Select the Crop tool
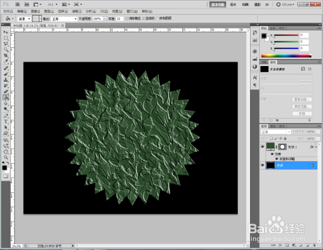The width and height of the screenshot is (323, 250). pyautogui.click(x=6, y=56)
